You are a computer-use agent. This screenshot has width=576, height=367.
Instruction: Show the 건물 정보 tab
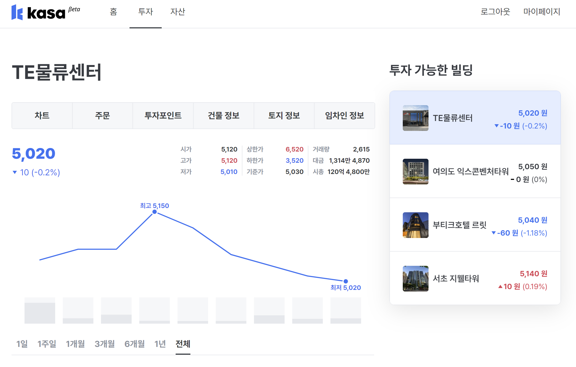click(224, 116)
